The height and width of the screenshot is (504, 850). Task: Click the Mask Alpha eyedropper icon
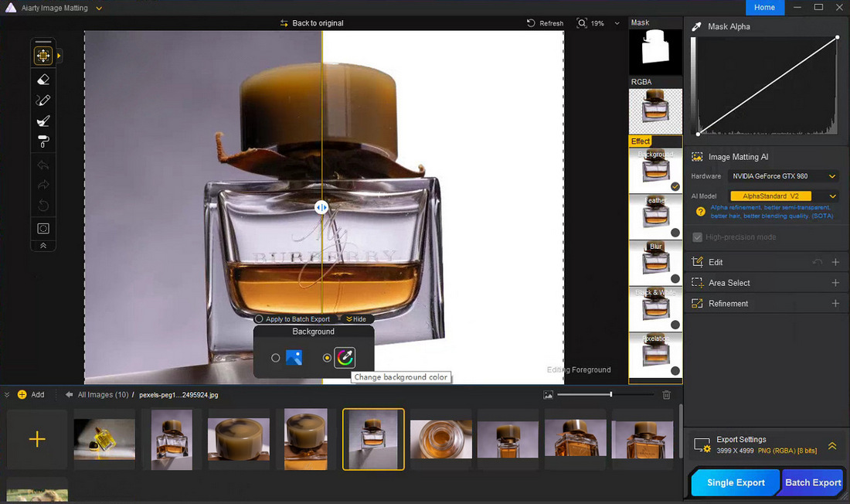coord(696,26)
